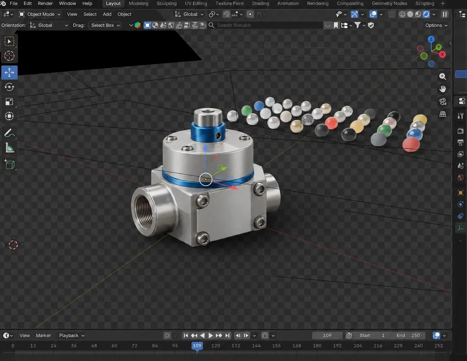Click the Z axis on navigation gizmo
This screenshot has width=467, height=361.
pos(431,39)
